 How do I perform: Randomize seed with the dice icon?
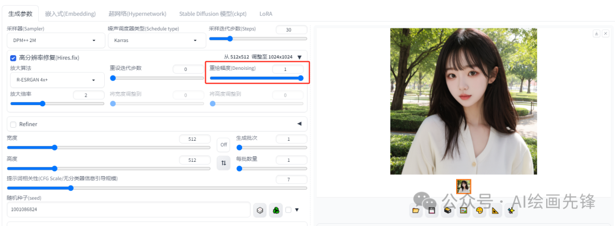click(x=260, y=210)
